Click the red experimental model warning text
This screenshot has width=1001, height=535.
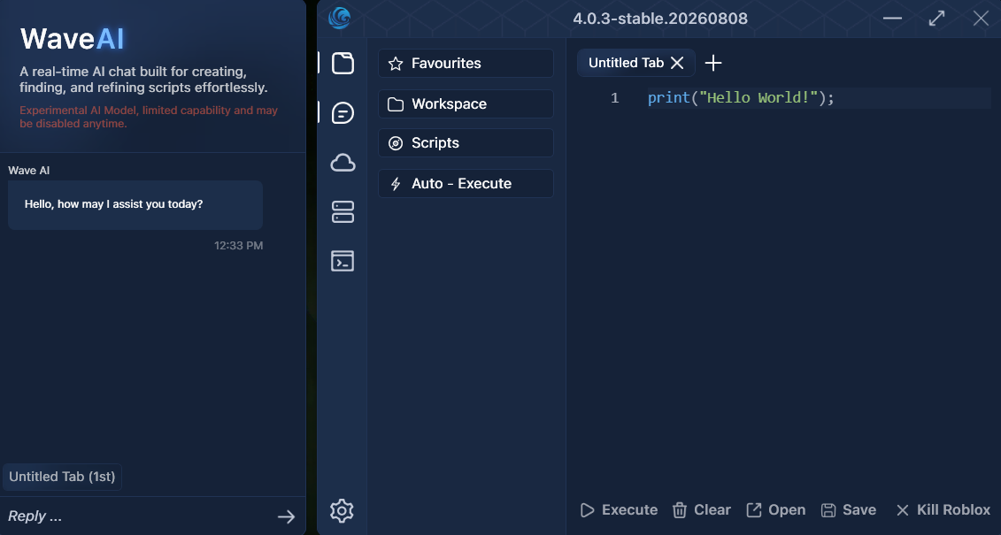(x=149, y=117)
